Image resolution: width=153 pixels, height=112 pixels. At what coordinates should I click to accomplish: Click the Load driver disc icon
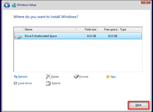point(16,83)
